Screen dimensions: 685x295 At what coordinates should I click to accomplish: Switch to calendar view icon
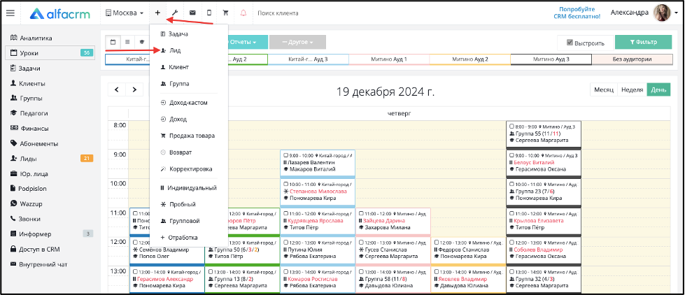[113, 43]
